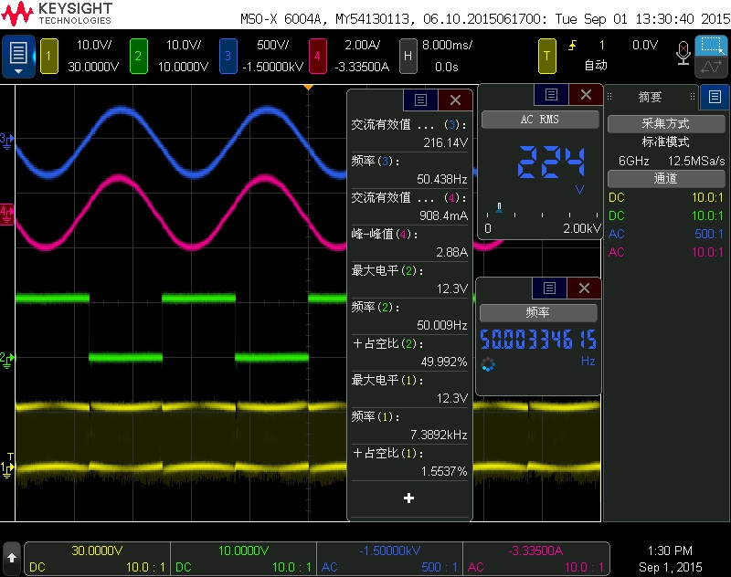Click the frequency counter digital reading
This screenshot has height=577, width=731.
pos(538,339)
